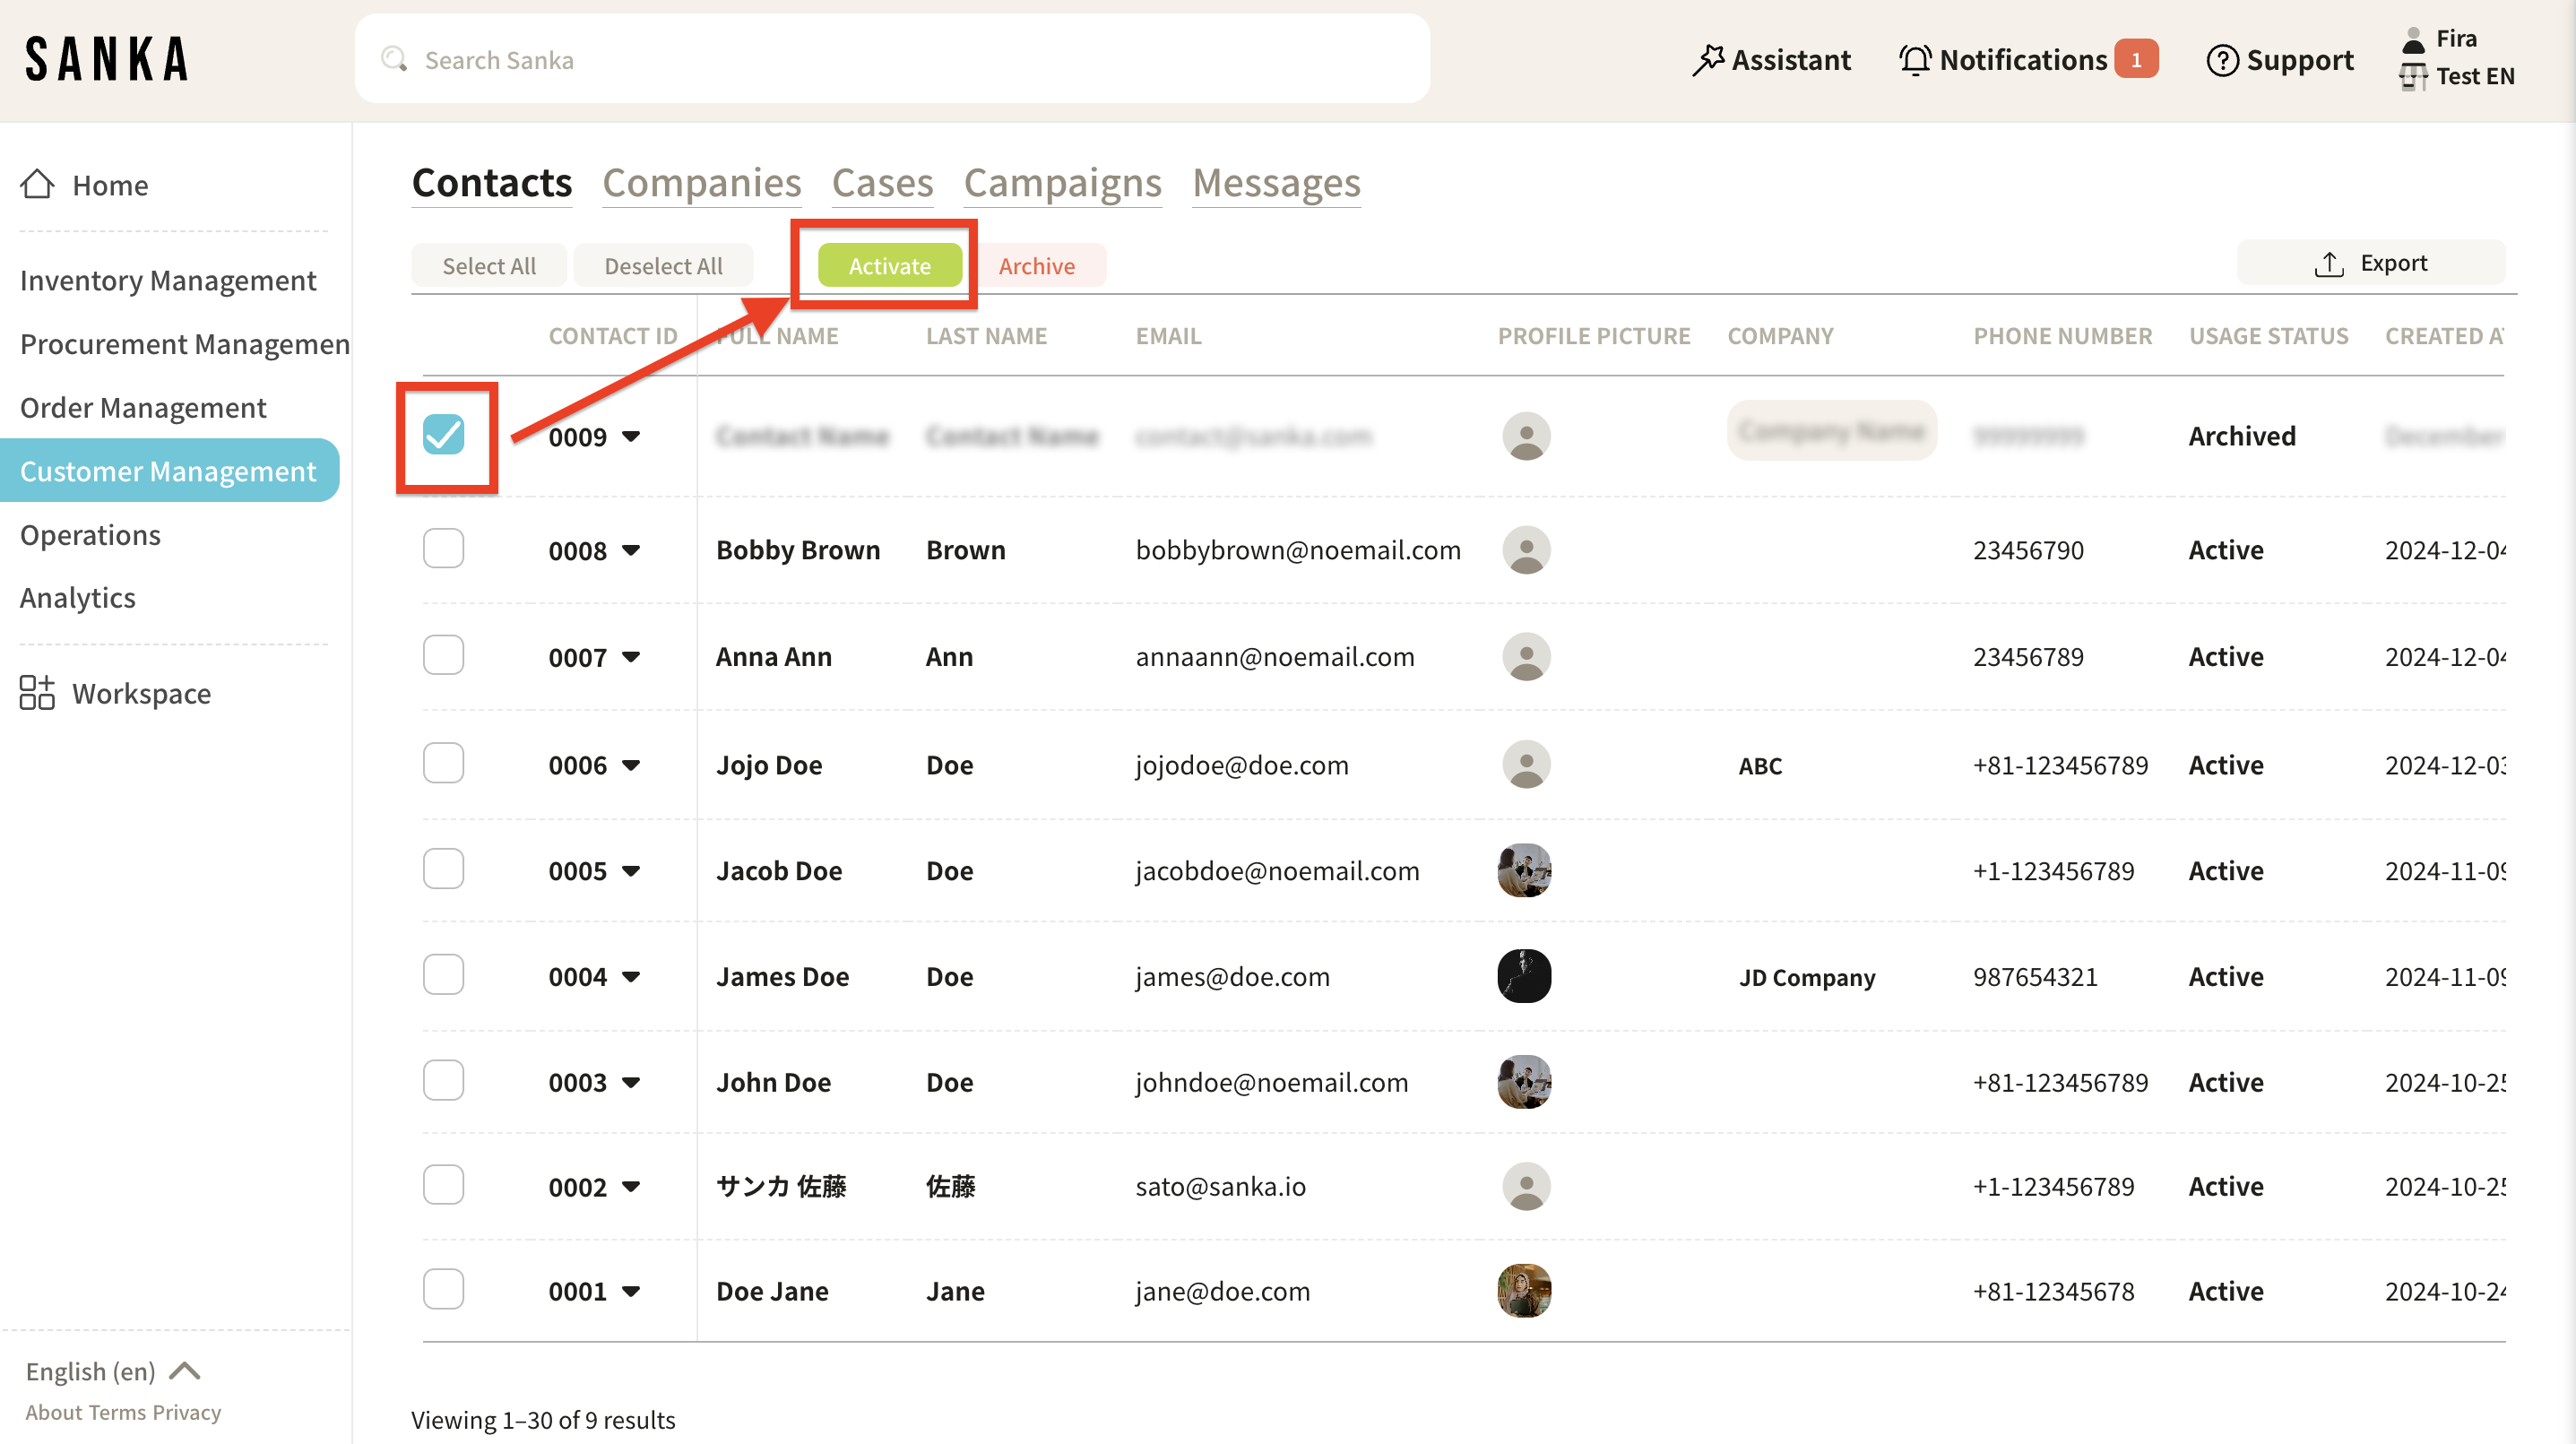Open Support question mark icon
Screen dimensions: 2576x1444
2221,60
